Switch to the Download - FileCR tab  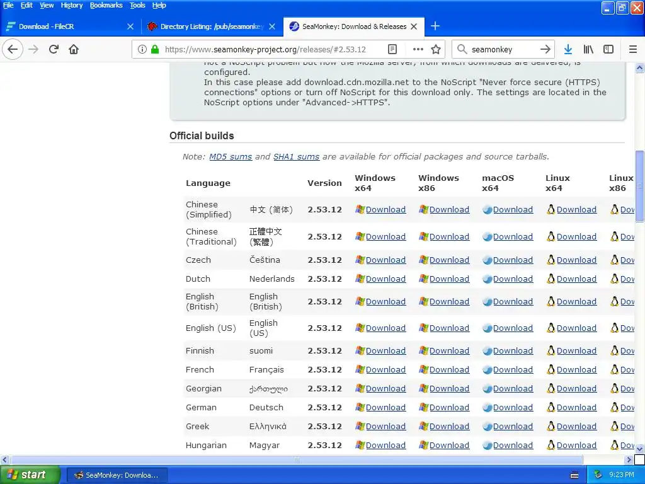point(71,26)
